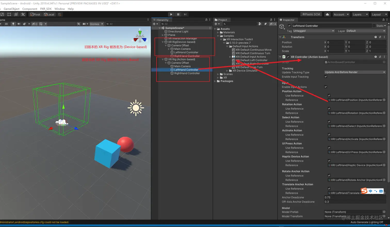
Task: Open XR Device Simulator folder
Action: click(x=245, y=71)
